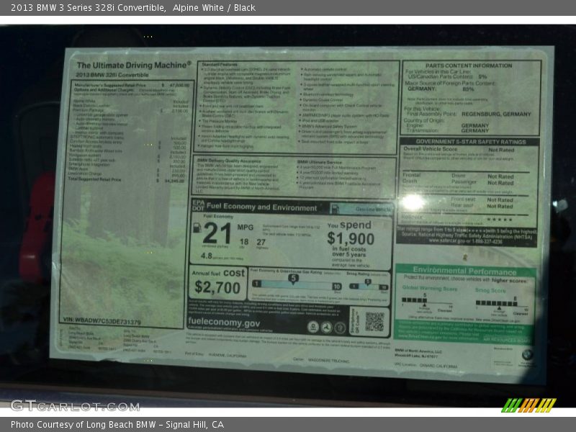Click the fuel economy greenhouse gas rating marker
This screenshot has height=432, width=576.
[293, 279]
